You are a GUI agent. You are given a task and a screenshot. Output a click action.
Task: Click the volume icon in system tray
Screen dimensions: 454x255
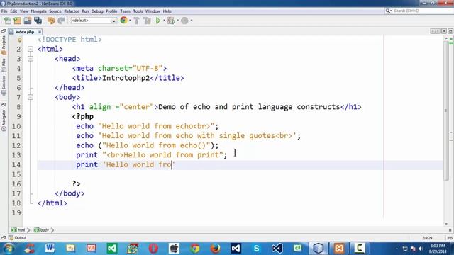click(x=421, y=249)
